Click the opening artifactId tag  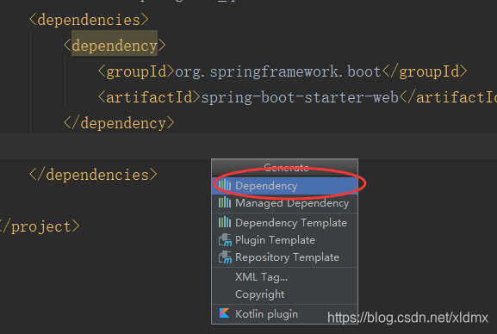149,97
